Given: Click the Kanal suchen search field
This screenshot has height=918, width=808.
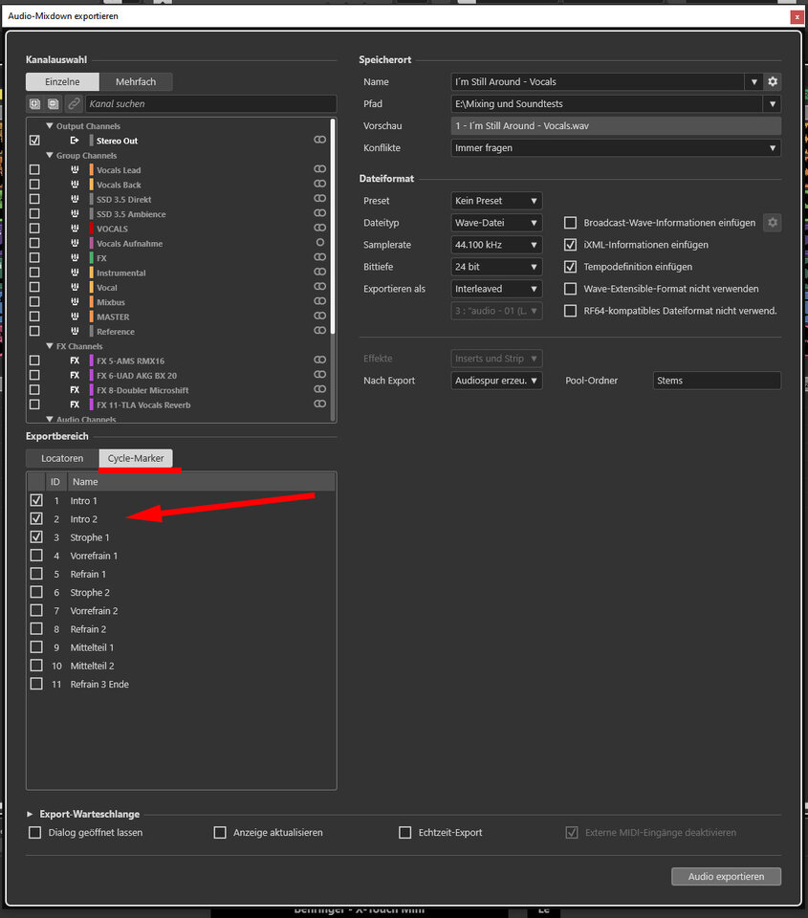Looking at the screenshot, I should coord(210,103).
